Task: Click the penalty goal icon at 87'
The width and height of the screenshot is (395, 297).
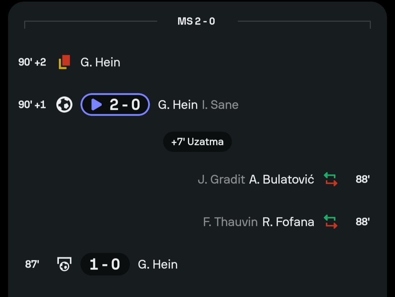Action: pos(64,264)
